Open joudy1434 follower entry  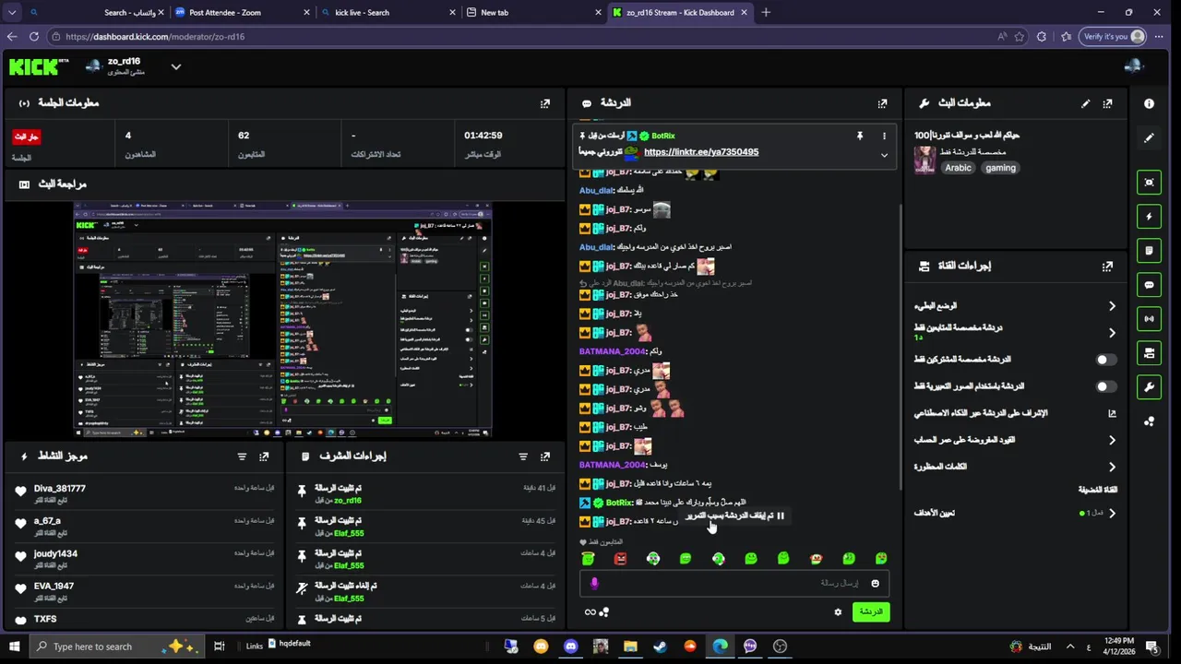[55, 554]
